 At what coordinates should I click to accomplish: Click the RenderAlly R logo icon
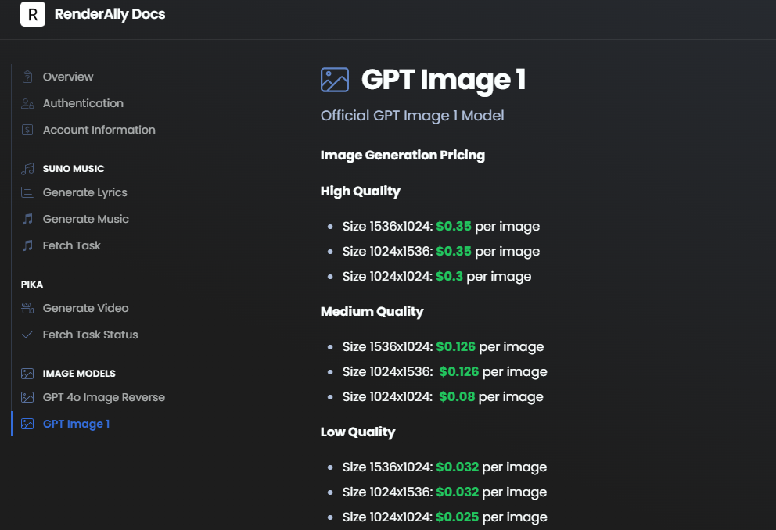(33, 14)
